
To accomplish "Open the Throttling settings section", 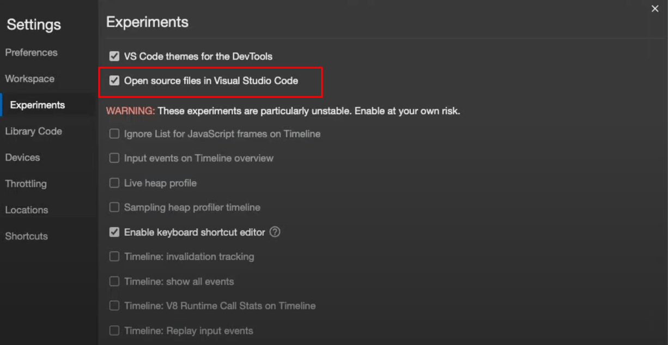I will (26, 184).
